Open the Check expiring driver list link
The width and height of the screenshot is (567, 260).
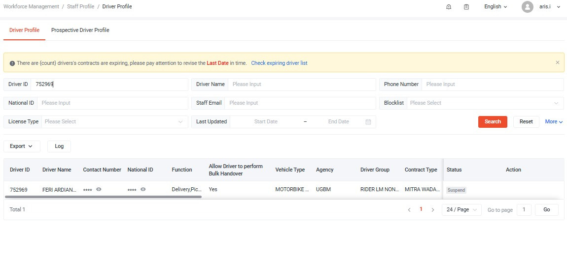(x=279, y=63)
